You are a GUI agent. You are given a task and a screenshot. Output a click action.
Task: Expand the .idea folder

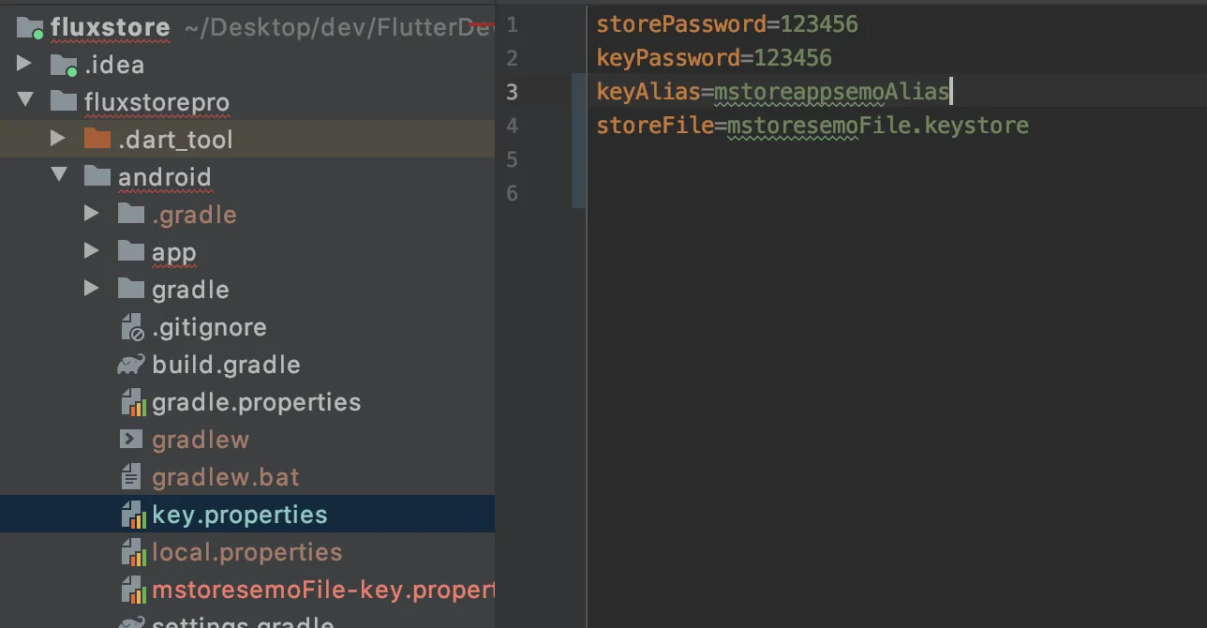pyautogui.click(x=24, y=64)
